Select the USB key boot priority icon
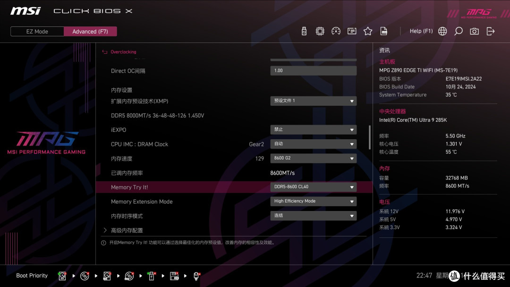Image resolution: width=510 pixels, height=287 pixels. (151, 276)
